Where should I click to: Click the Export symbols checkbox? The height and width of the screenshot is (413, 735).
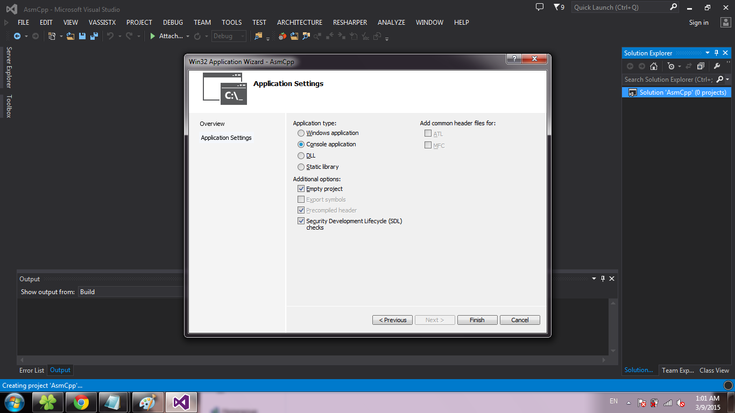[x=301, y=200]
